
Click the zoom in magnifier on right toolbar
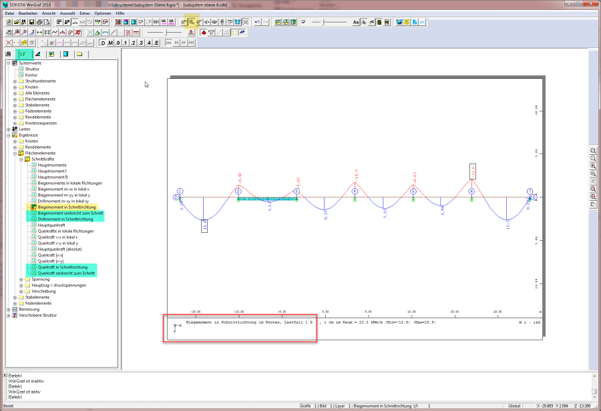click(x=593, y=165)
